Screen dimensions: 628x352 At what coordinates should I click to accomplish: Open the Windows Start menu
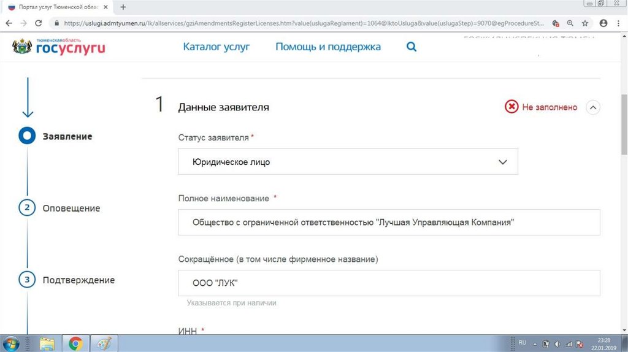(11, 343)
